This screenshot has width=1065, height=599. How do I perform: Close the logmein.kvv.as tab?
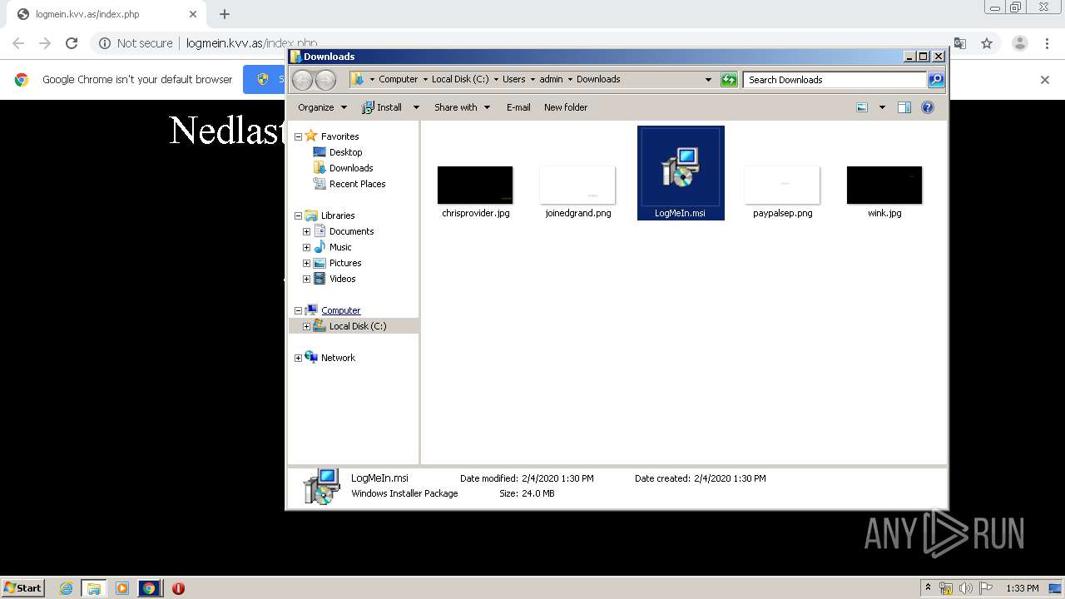coord(192,14)
